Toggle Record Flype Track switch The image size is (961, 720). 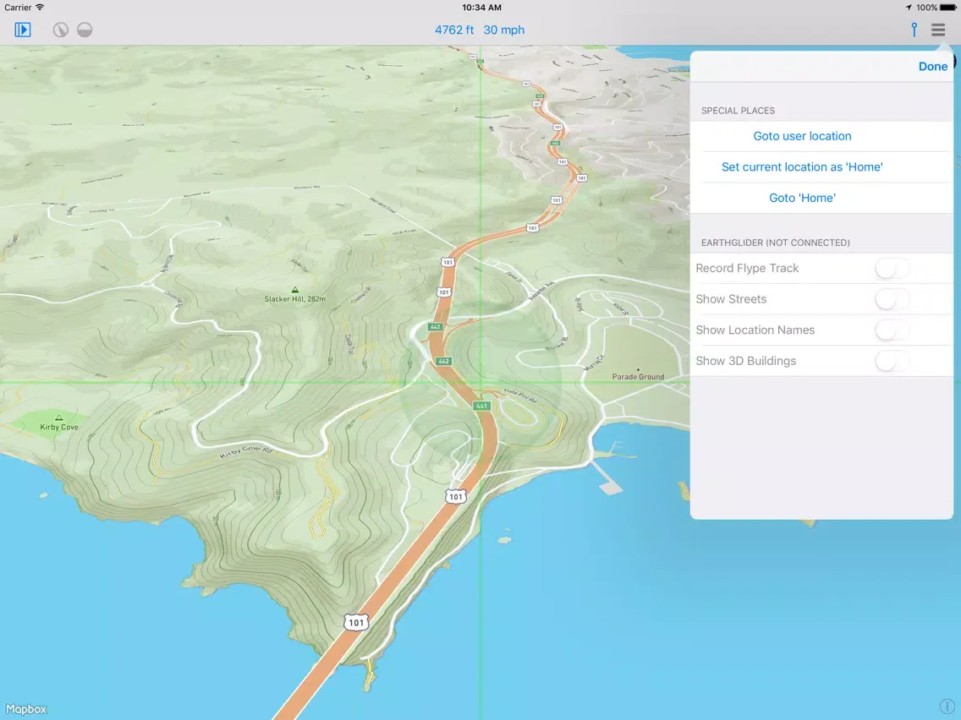coord(892,268)
